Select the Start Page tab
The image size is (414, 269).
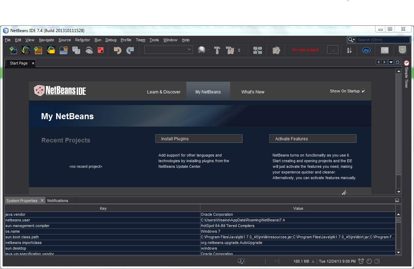click(x=18, y=63)
